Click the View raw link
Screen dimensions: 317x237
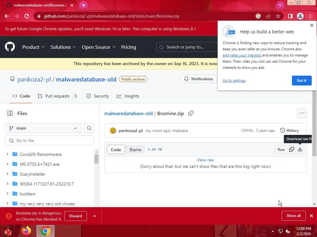[x=206, y=160]
